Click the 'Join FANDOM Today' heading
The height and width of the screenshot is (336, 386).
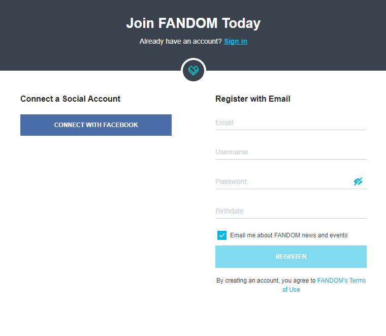coord(193,23)
